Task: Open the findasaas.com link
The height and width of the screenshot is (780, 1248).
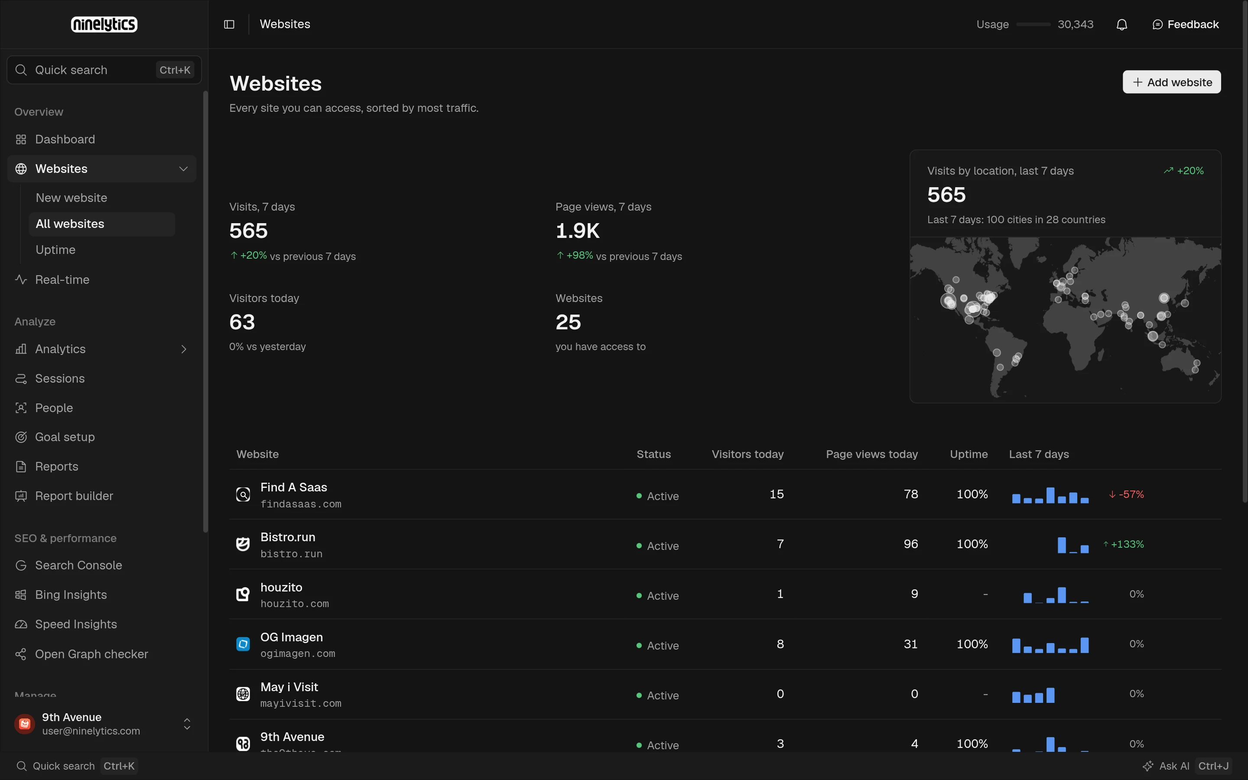Action: [x=301, y=504]
